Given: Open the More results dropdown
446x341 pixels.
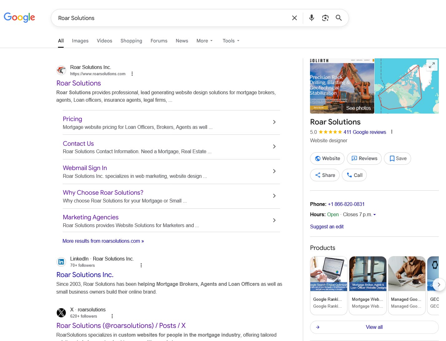Looking at the screenshot, I should pos(204,41).
